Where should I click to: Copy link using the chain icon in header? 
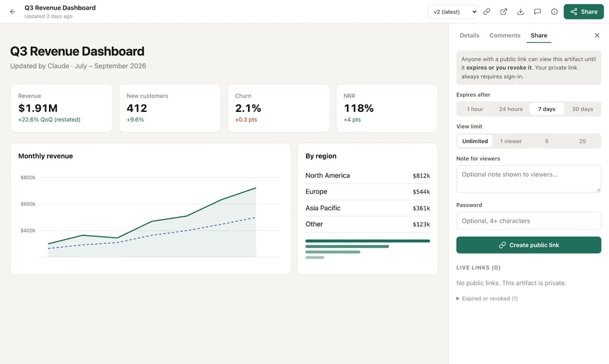click(486, 12)
